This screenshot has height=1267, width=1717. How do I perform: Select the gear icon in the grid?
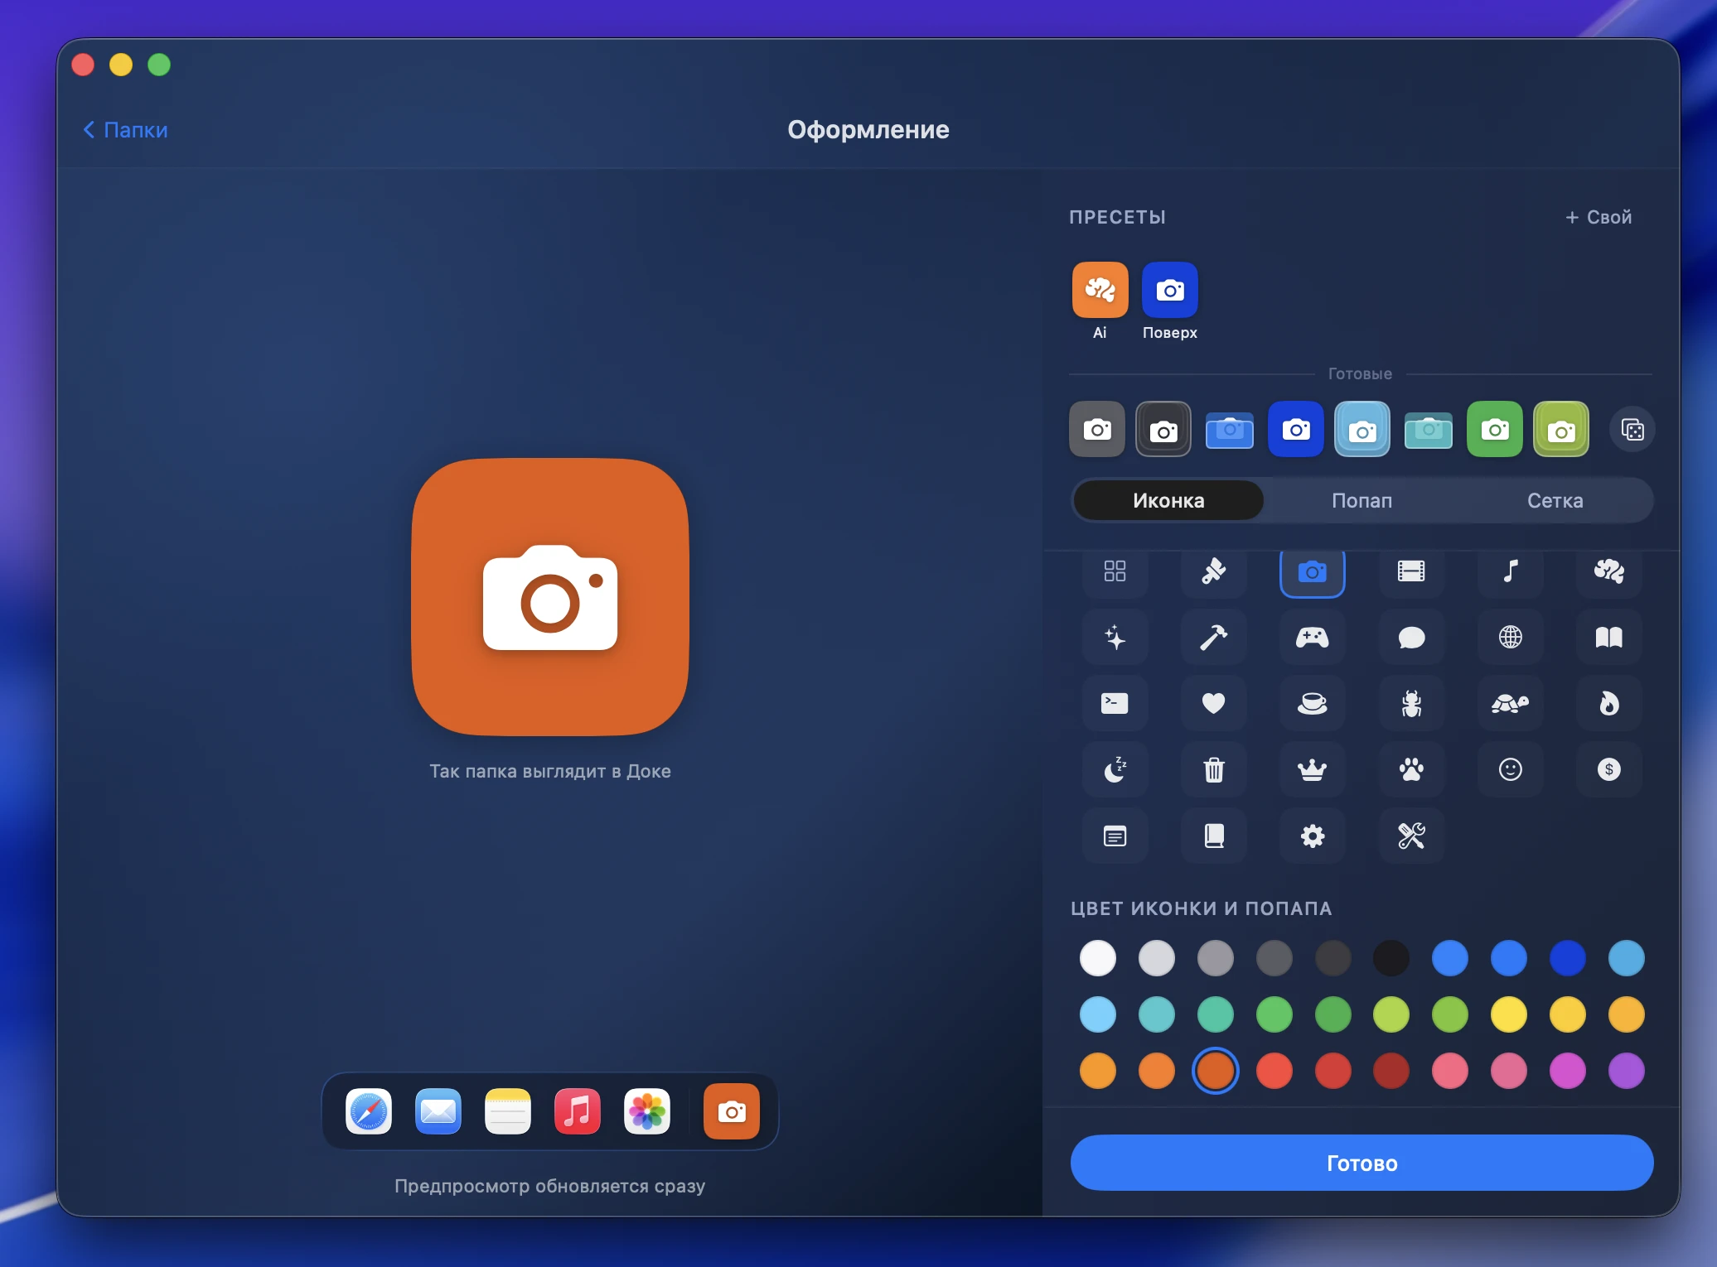[x=1313, y=836]
